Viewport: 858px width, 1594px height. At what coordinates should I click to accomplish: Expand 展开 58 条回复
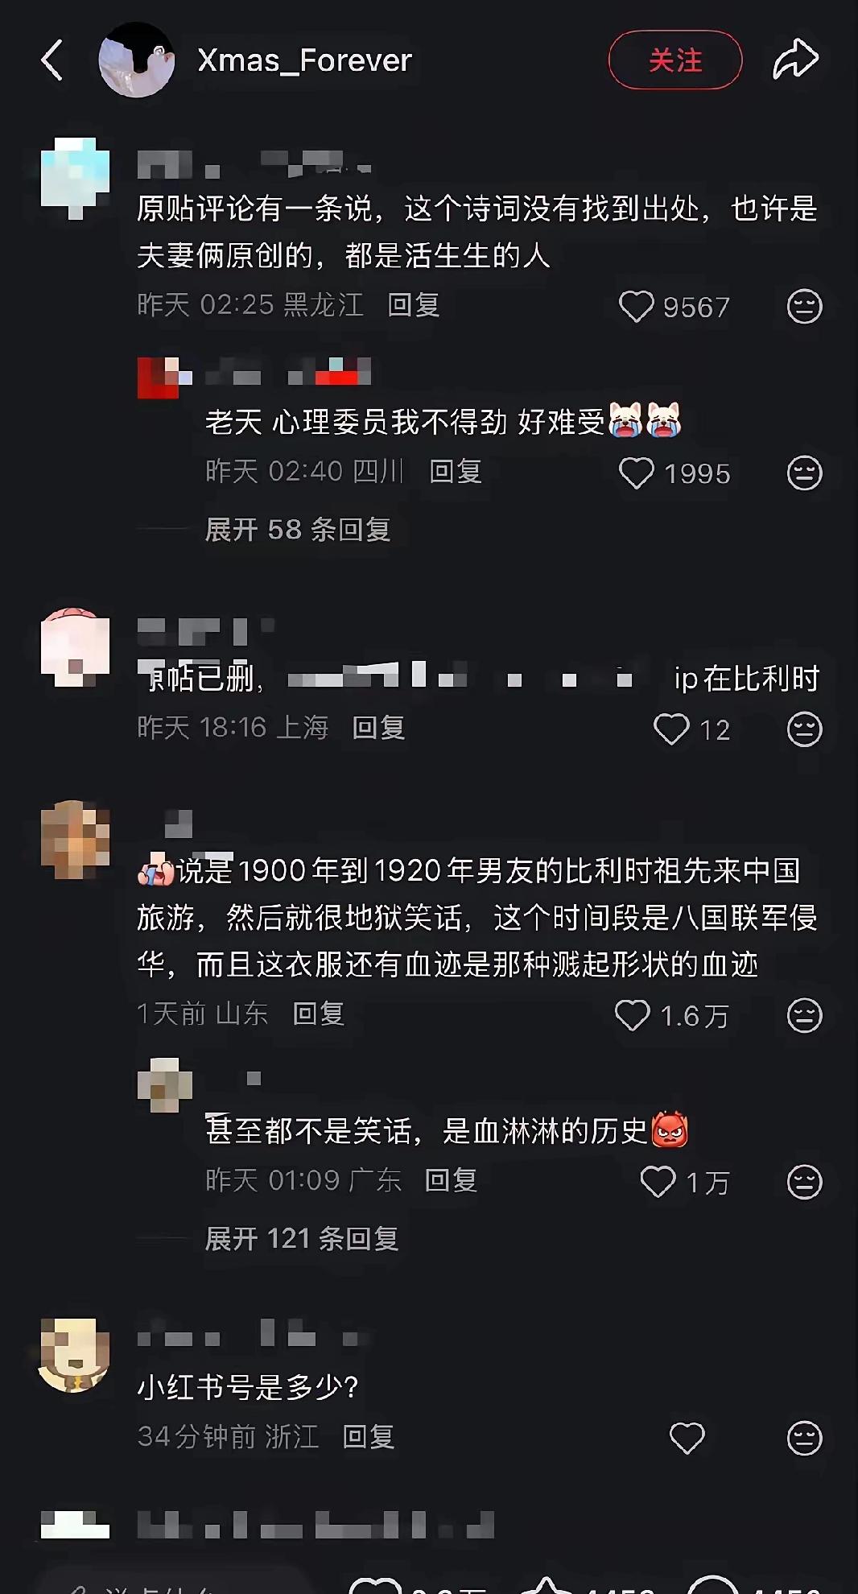coord(298,530)
